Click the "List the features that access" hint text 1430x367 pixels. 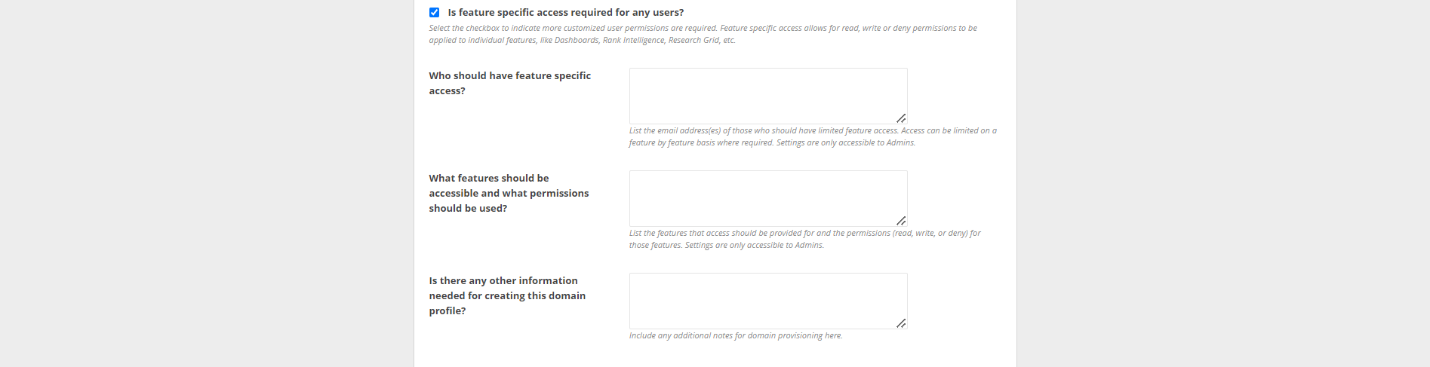coord(804,234)
